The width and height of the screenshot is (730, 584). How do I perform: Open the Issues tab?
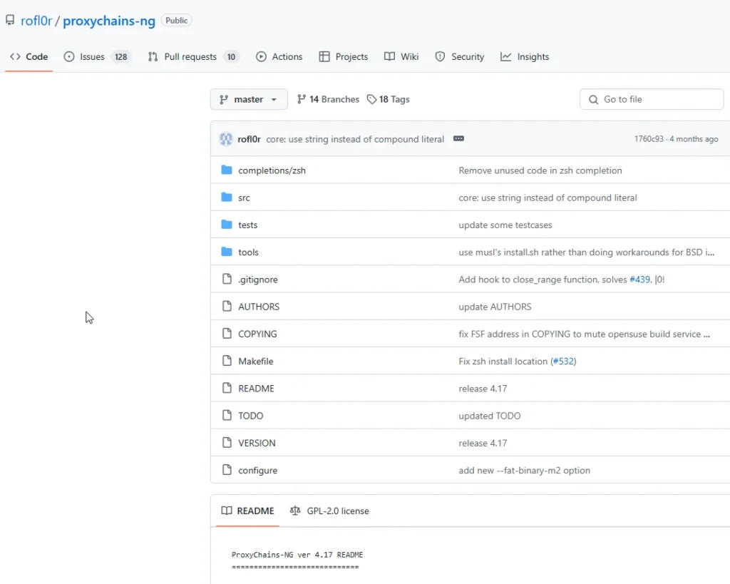click(x=97, y=57)
